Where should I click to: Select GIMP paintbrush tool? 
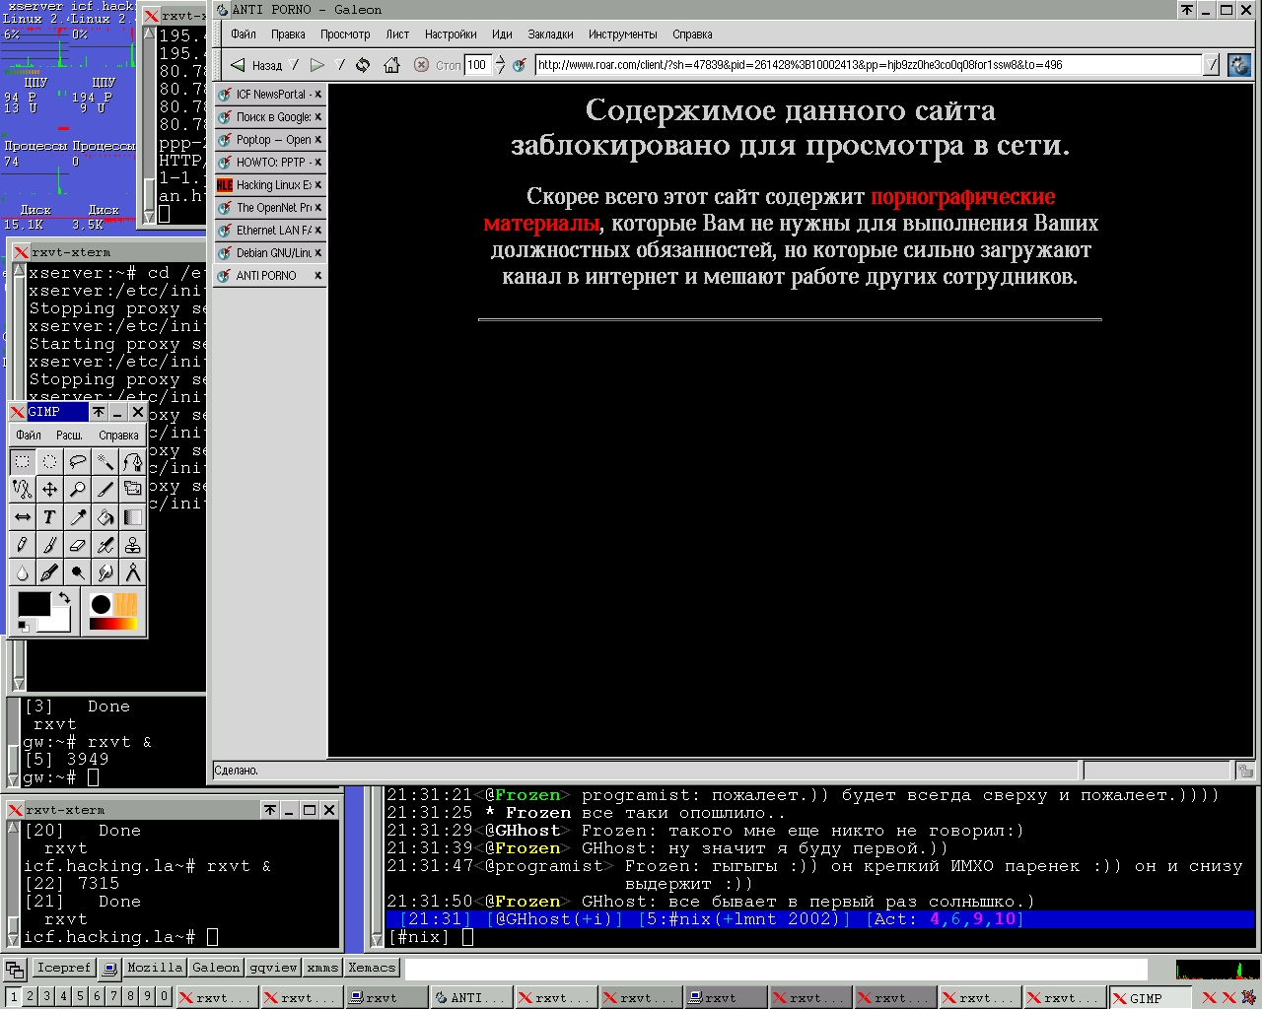pyautogui.click(x=49, y=544)
